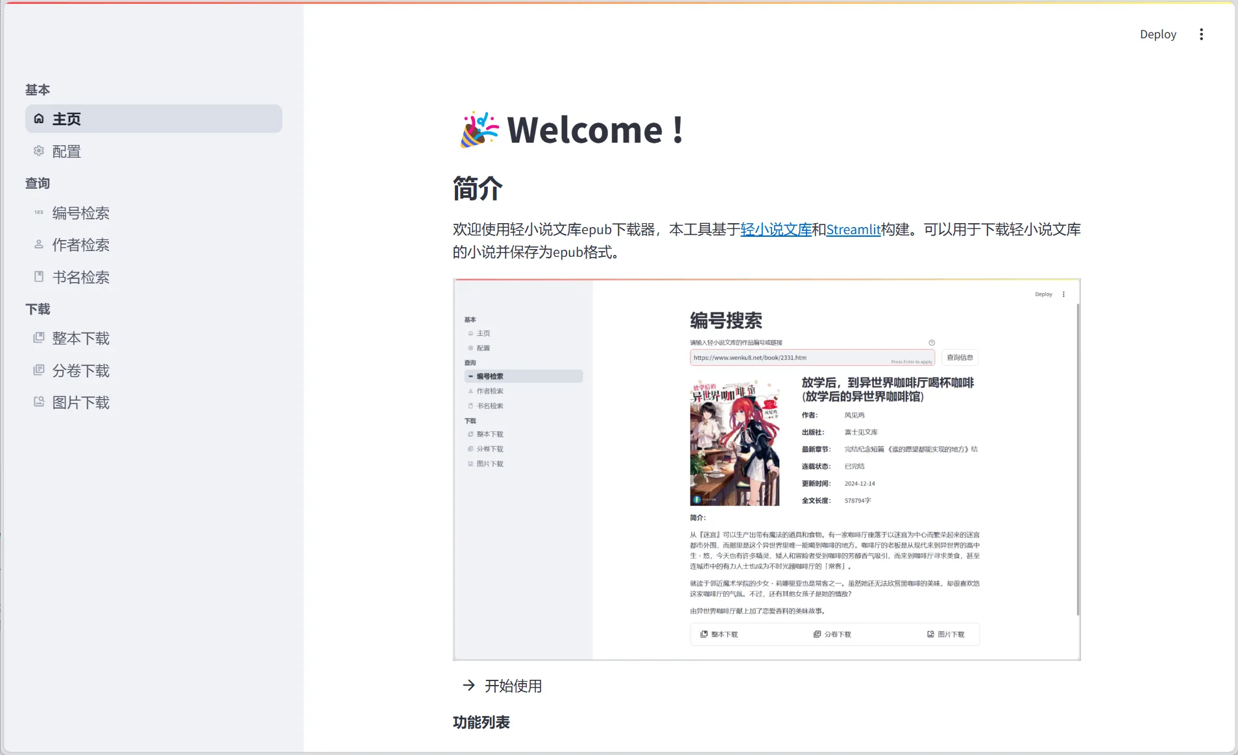Click the person icon beside 作者检索
Image resolution: width=1238 pixels, height=755 pixels.
[39, 245]
